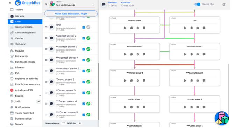Click the edit pencil icon top right
Screen dimensions: 243x130
click(224, 5)
